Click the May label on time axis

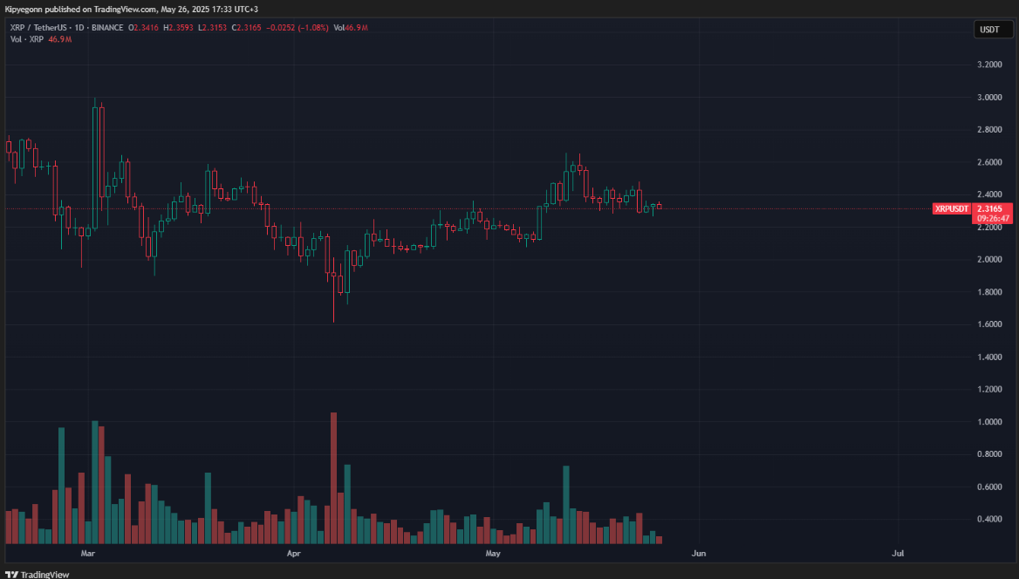tap(493, 554)
